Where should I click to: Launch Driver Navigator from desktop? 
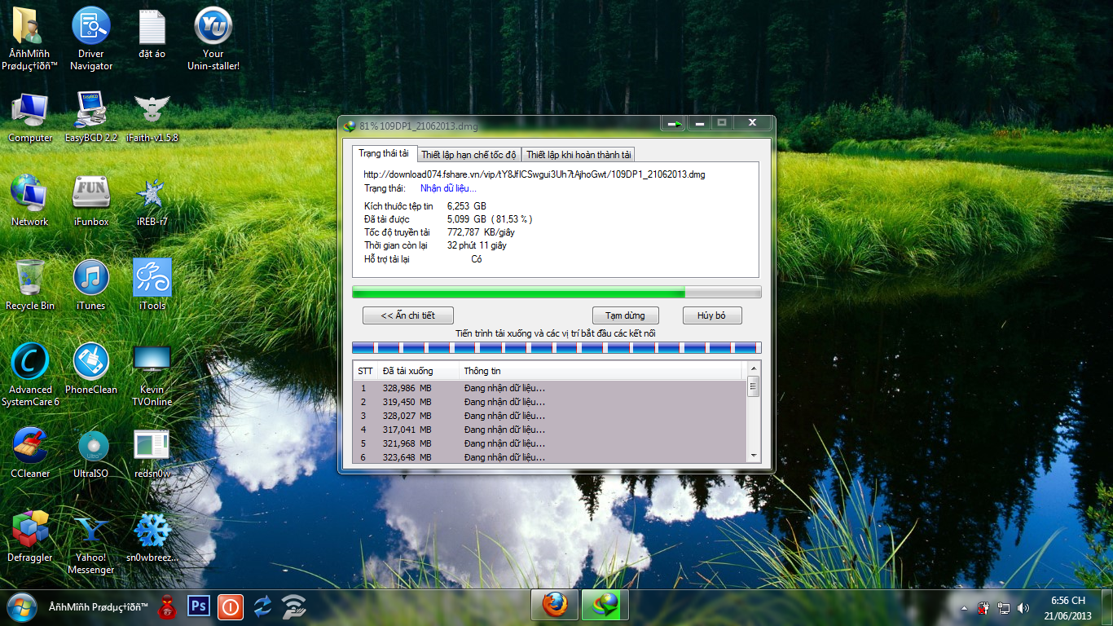point(90,39)
